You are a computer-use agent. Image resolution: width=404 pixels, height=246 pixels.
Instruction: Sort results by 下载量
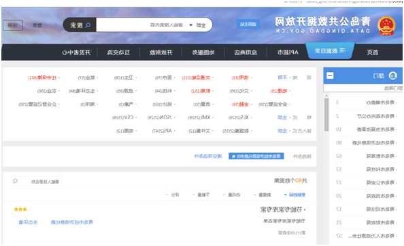pyautogui.click(x=201, y=195)
